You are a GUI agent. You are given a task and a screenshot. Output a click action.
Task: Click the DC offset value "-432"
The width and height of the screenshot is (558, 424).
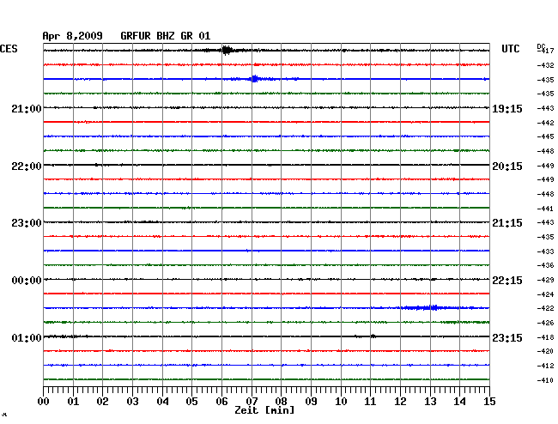[x=545, y=65]
